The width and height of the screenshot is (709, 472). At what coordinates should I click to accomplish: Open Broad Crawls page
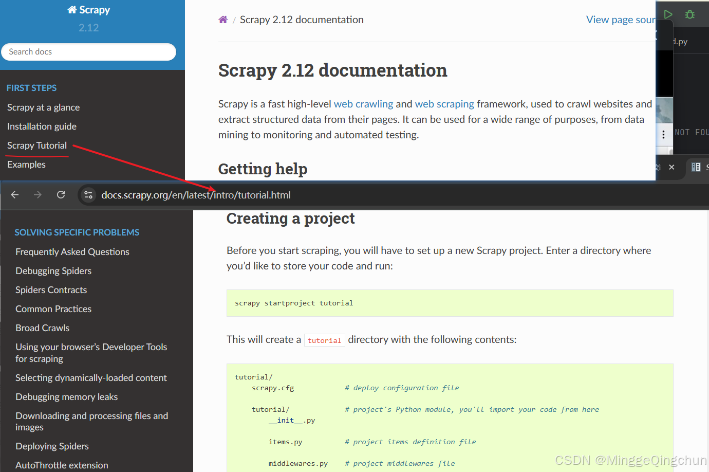coord(43,328)
